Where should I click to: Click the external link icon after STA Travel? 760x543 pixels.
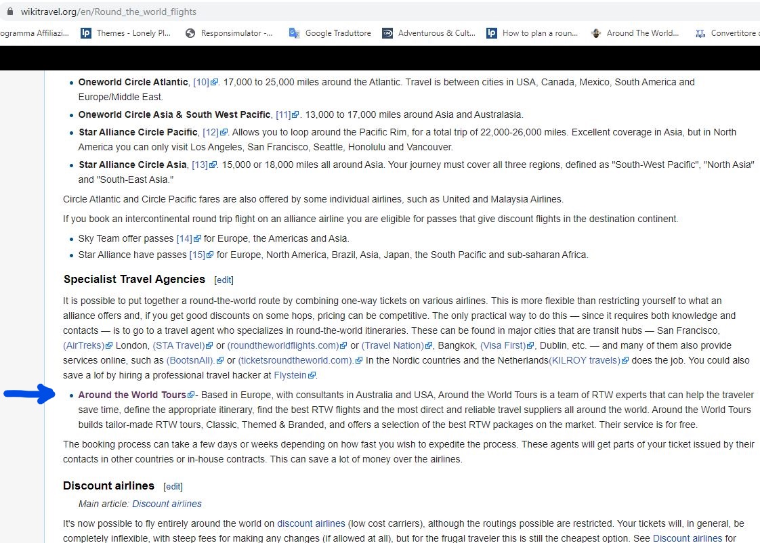(x=209, y=345)
